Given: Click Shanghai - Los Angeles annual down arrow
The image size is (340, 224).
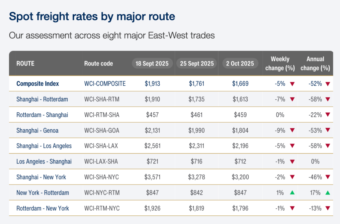Looking at the screenshot, I should (328, 146).
